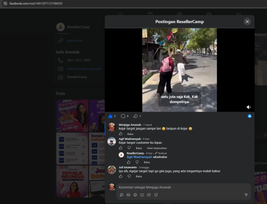Focus the Komentari sebagai Menjaga Amanah field

pyautogui.click(x=184, y=187)
